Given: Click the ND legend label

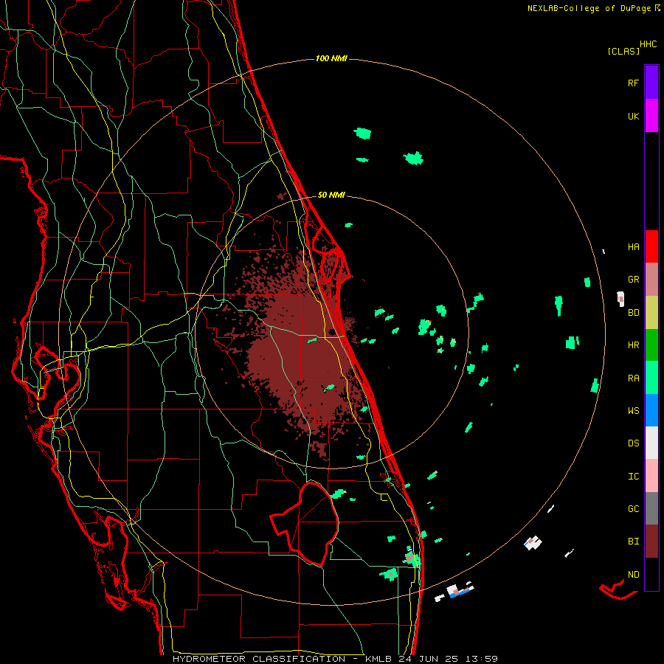Looking at the screenshot, I should [x=633, y=574].
